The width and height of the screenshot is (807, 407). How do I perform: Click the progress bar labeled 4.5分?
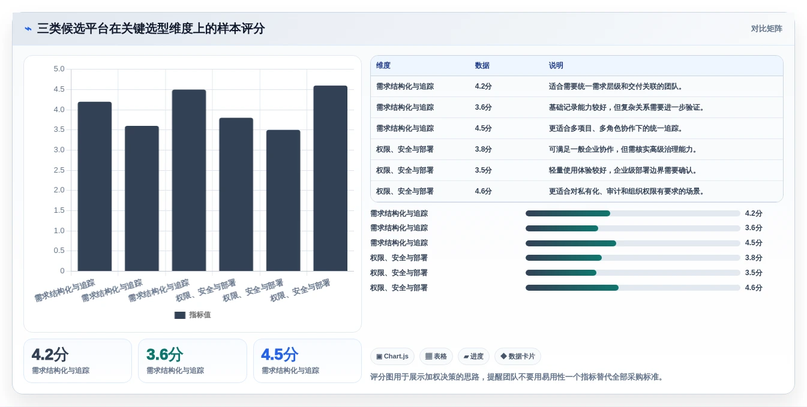[633, 243]
